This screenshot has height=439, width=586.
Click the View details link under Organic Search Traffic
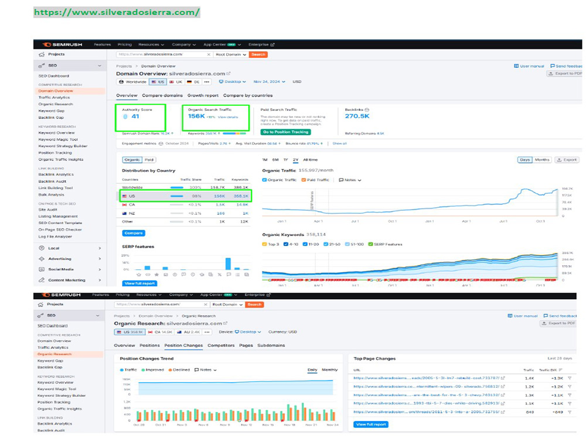tap(227, 117)
